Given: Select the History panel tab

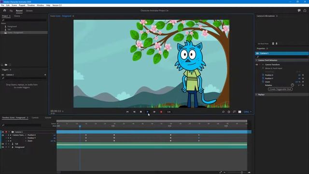Looking at the screenshot, I should [x=17, y=16].
